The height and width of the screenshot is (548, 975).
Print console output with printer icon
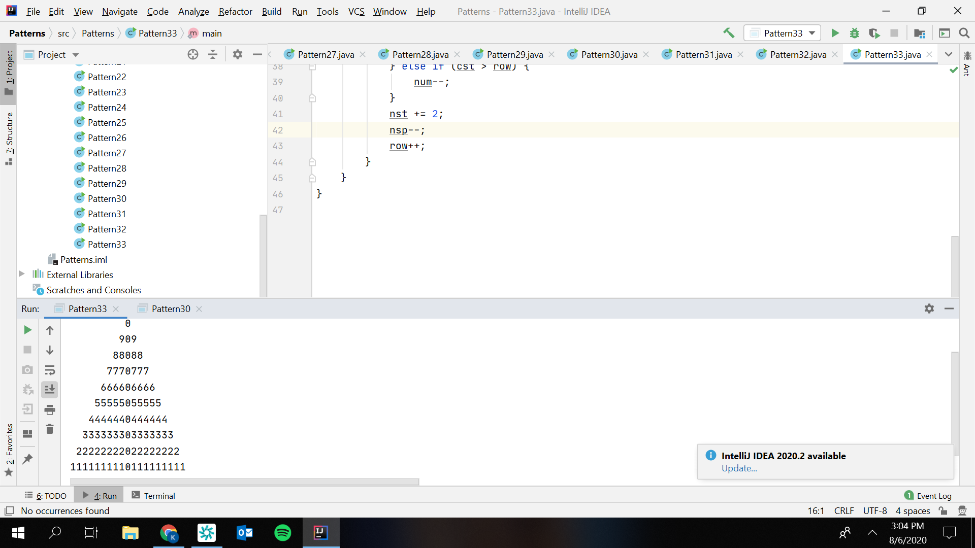pyautogui.click(x=50, y=409)
